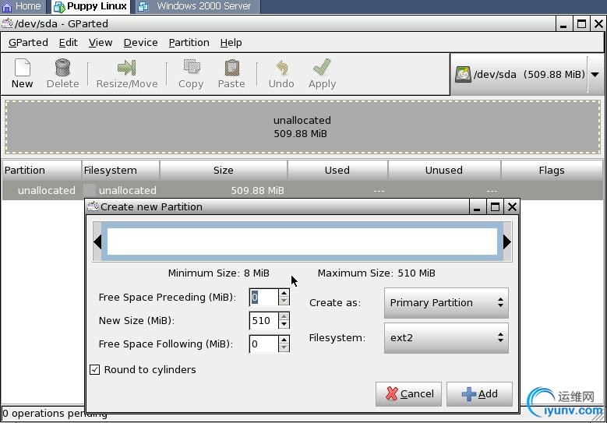The image size is (607, 423).
Task: Click the Free Space Preceding input field
Action: tap(263, 298)
